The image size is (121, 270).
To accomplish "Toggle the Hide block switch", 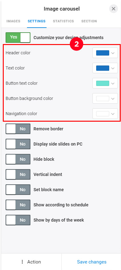I will [x=18, y=159].
